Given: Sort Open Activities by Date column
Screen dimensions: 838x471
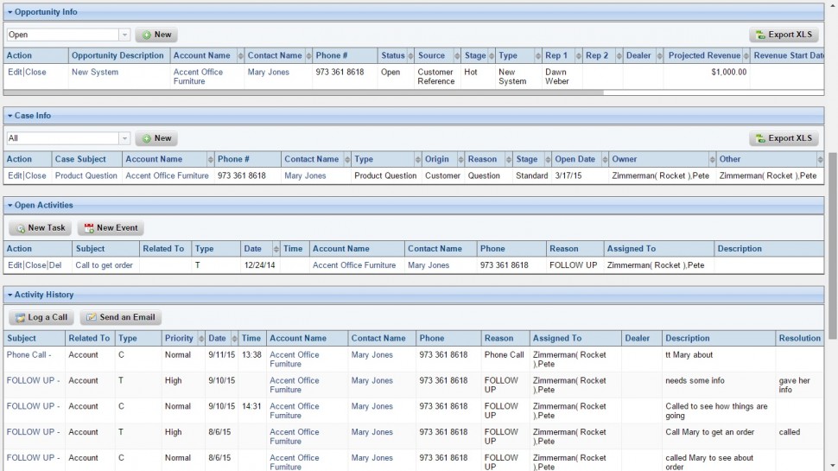Looking at the screenshot, I should point(276,249).
